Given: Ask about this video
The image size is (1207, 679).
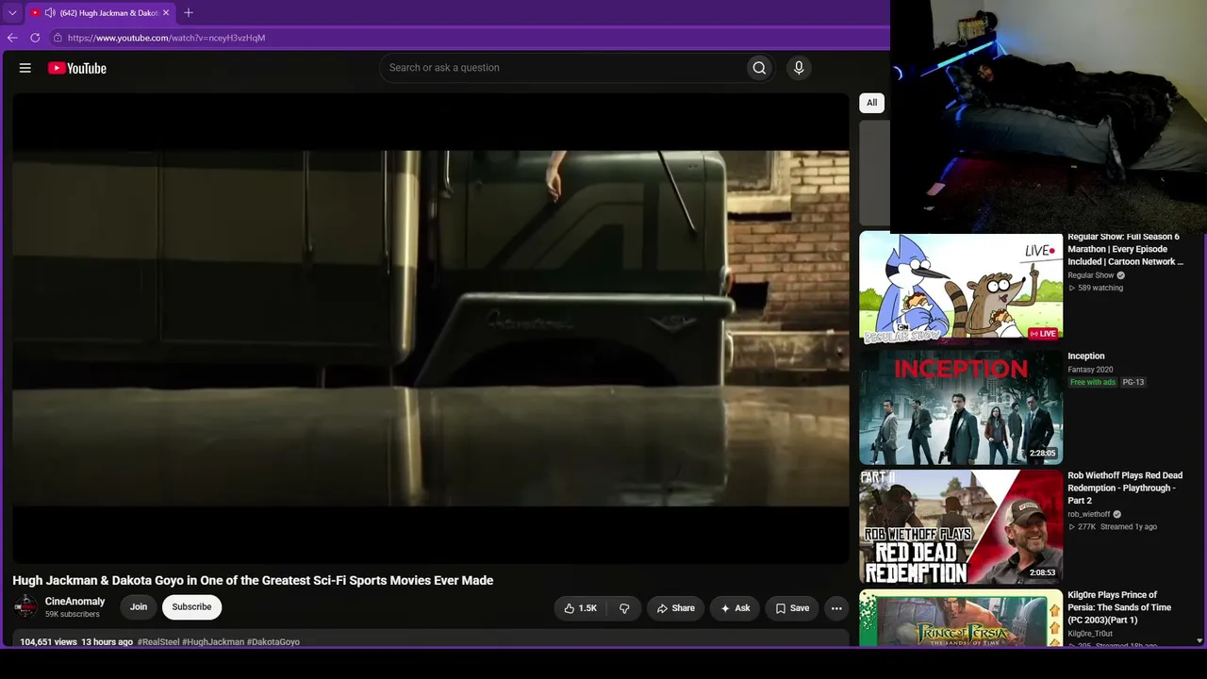Looking at the screenshot, I should (x=736, y=608).
